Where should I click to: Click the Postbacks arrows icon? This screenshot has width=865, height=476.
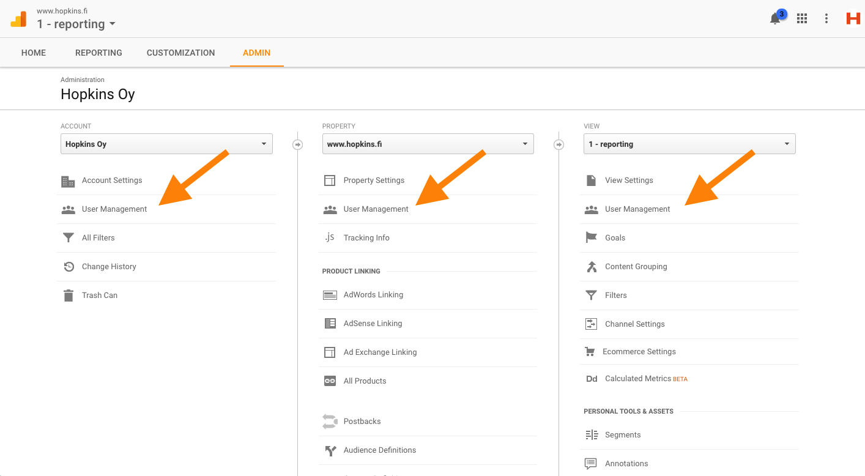tap(330, 422)
